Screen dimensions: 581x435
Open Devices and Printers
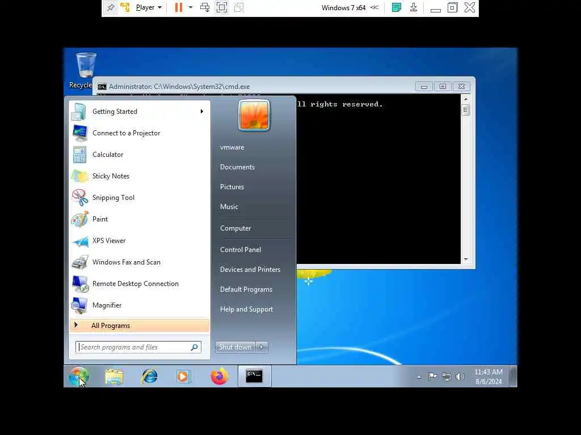point(250,270)
